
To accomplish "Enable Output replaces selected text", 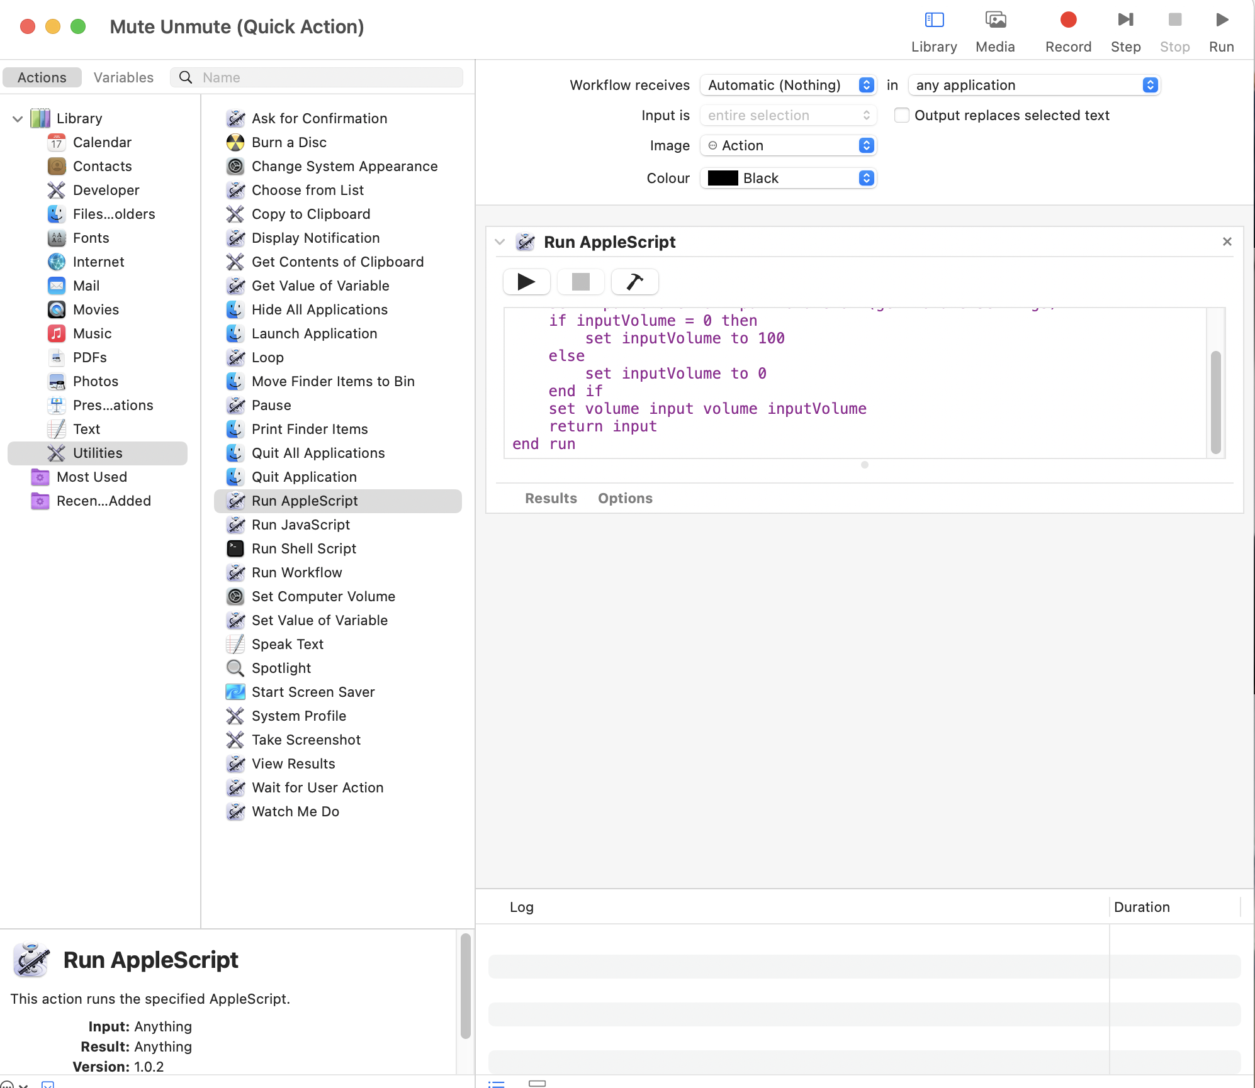I will point(901,115).
